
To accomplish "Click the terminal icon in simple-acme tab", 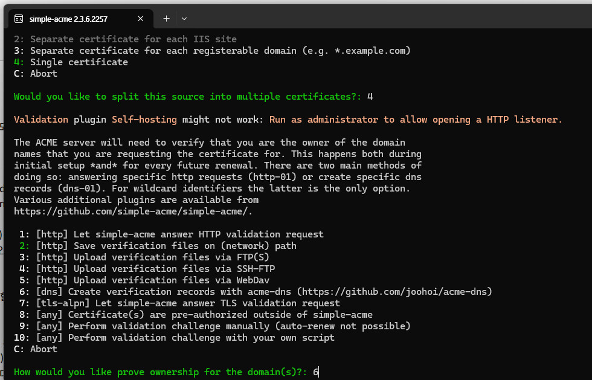I will tap(19, 19).
